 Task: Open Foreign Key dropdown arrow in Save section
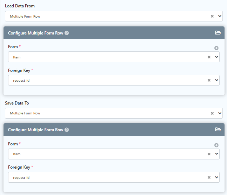(216, 177)
